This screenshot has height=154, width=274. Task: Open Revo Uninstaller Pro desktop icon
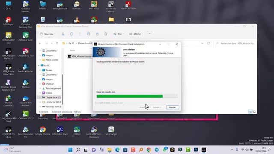coord(26,132)
